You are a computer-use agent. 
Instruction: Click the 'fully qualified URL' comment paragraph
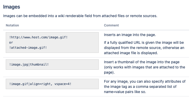pyautogui.click(x=144, y=48)
